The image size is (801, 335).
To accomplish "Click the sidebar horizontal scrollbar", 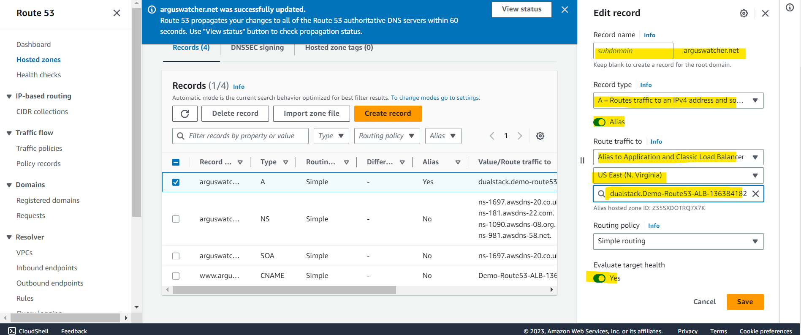I will (65, 318).
